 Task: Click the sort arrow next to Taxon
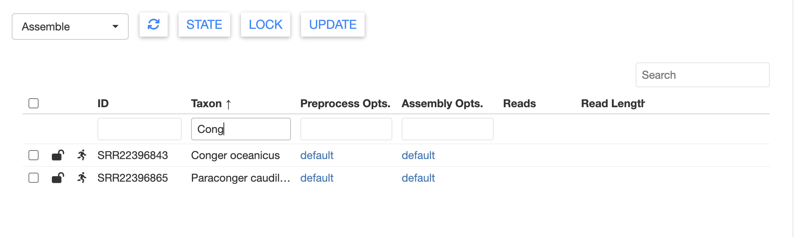click(229, 104)
